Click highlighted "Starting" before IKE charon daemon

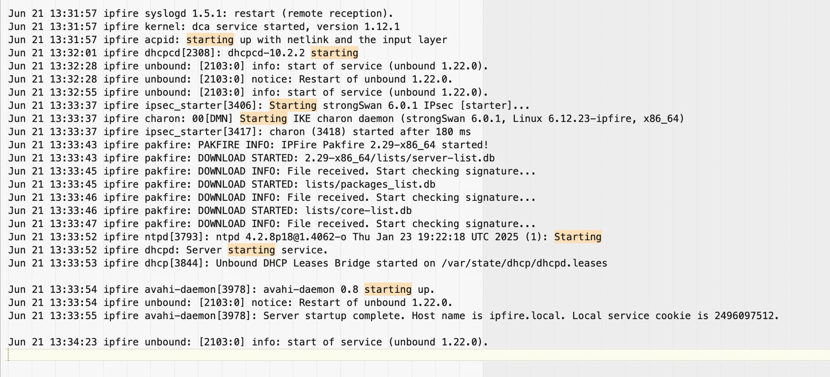click(263, 119)
